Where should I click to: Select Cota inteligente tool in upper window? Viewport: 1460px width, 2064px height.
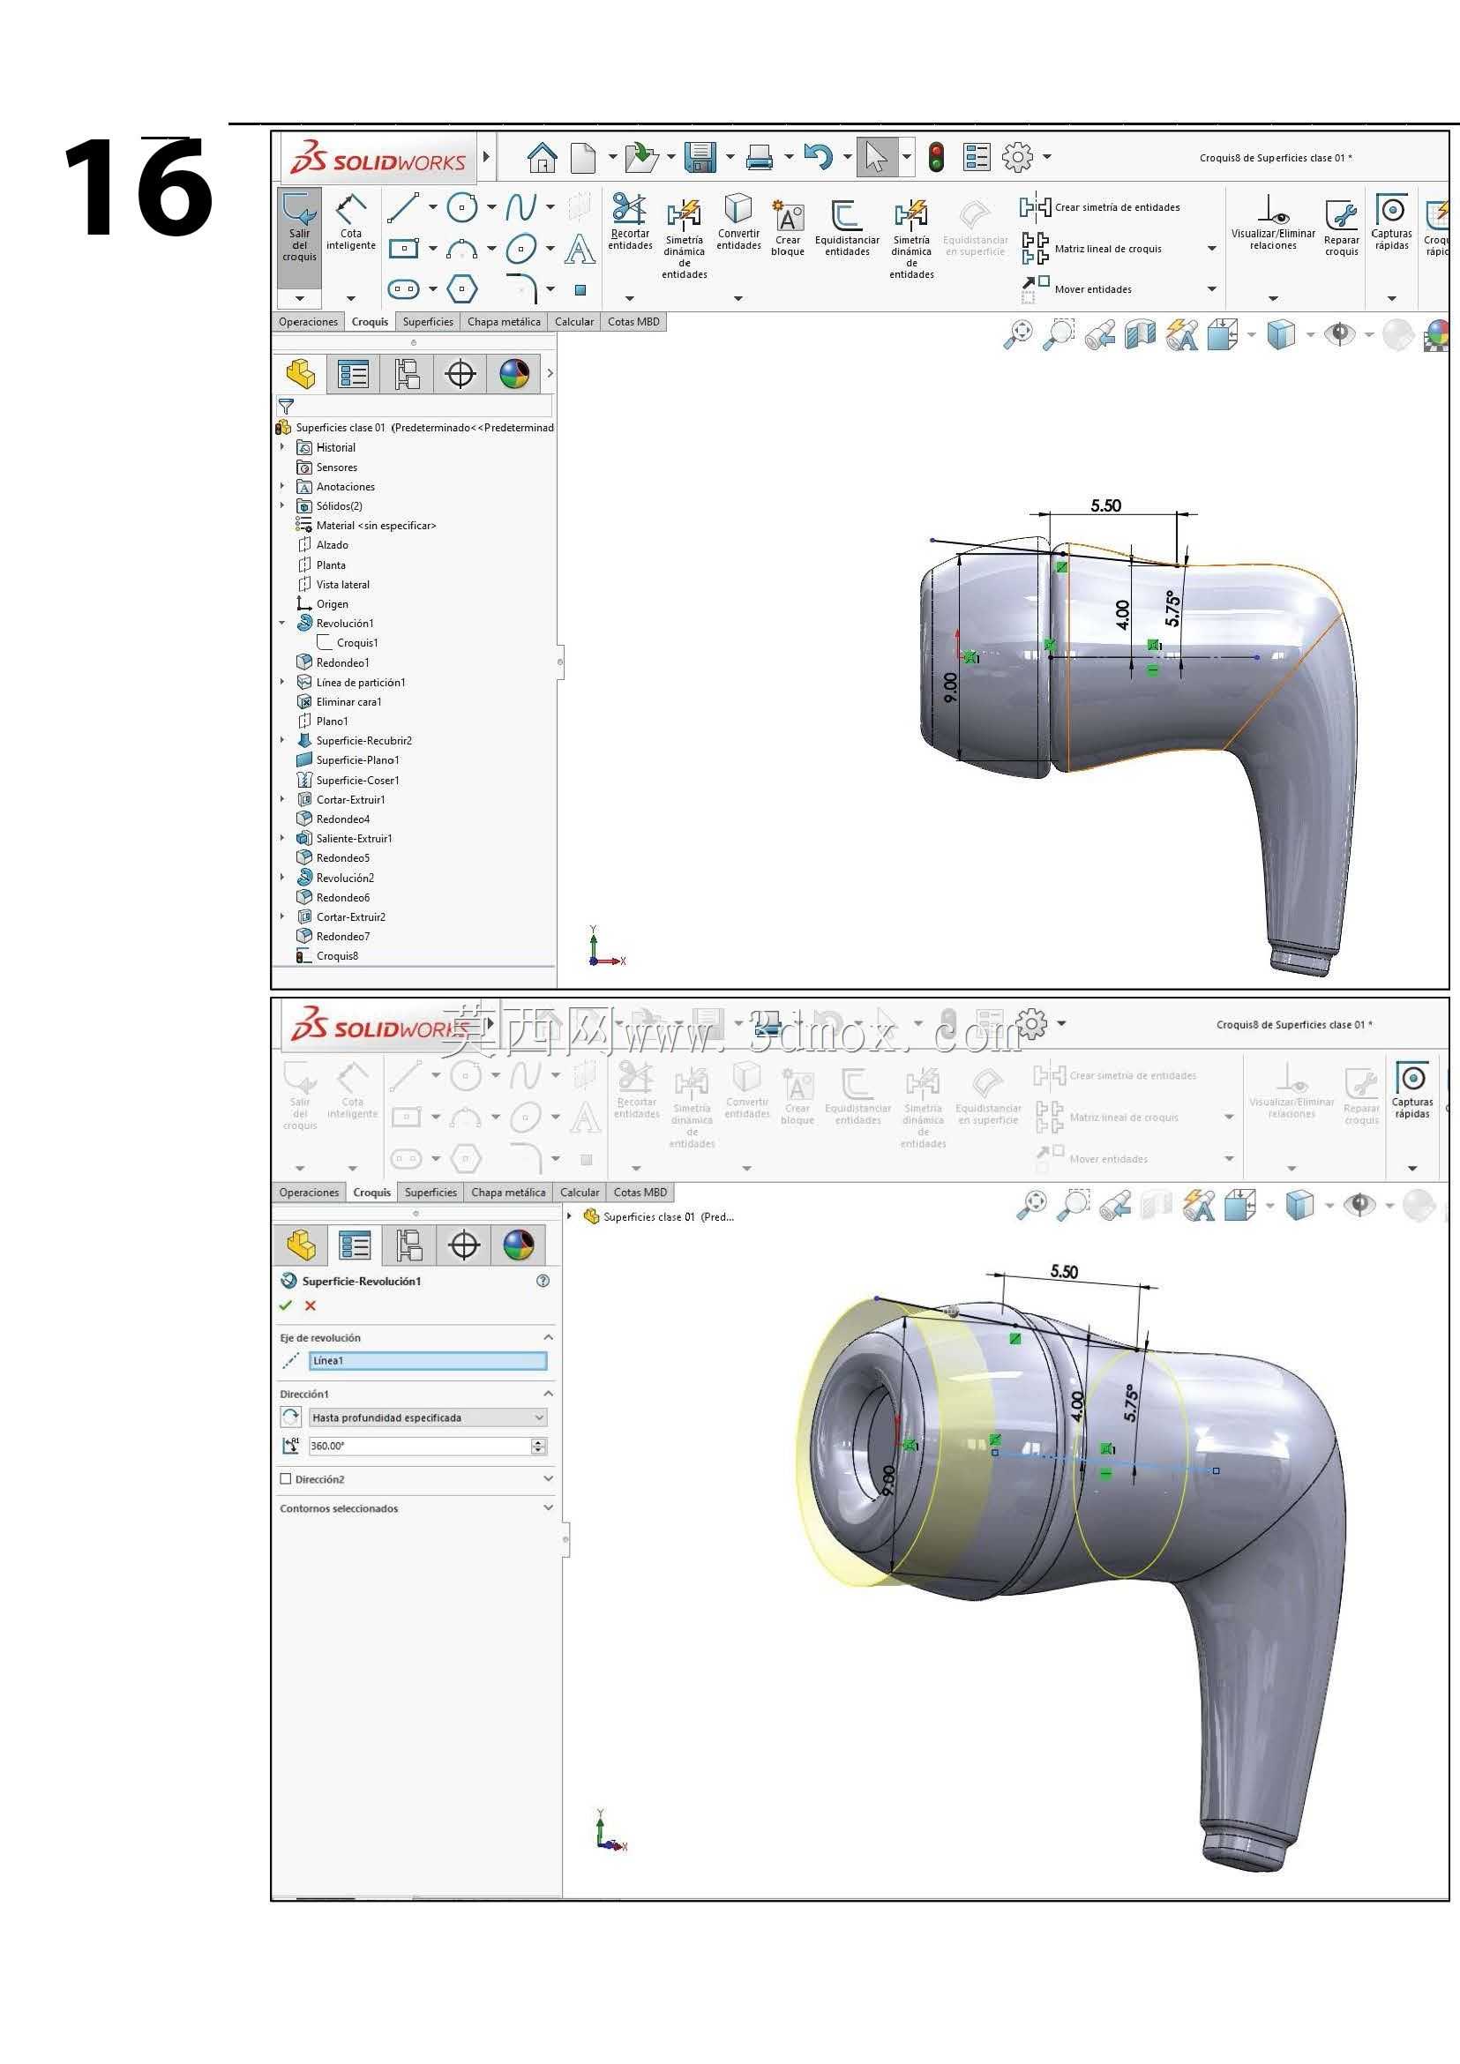[x=350, y=222]
